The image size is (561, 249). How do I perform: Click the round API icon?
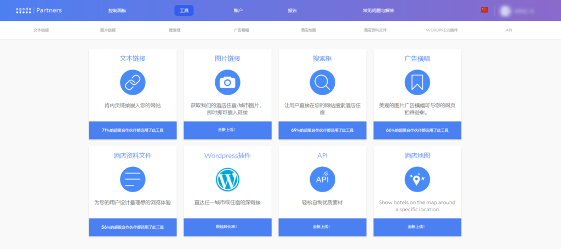click(x=322, y=179)
